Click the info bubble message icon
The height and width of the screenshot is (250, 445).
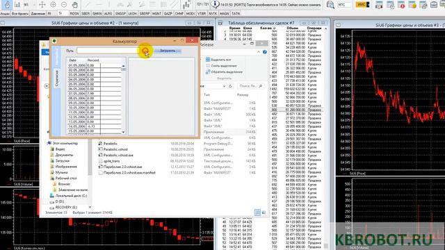coord(216,4)
